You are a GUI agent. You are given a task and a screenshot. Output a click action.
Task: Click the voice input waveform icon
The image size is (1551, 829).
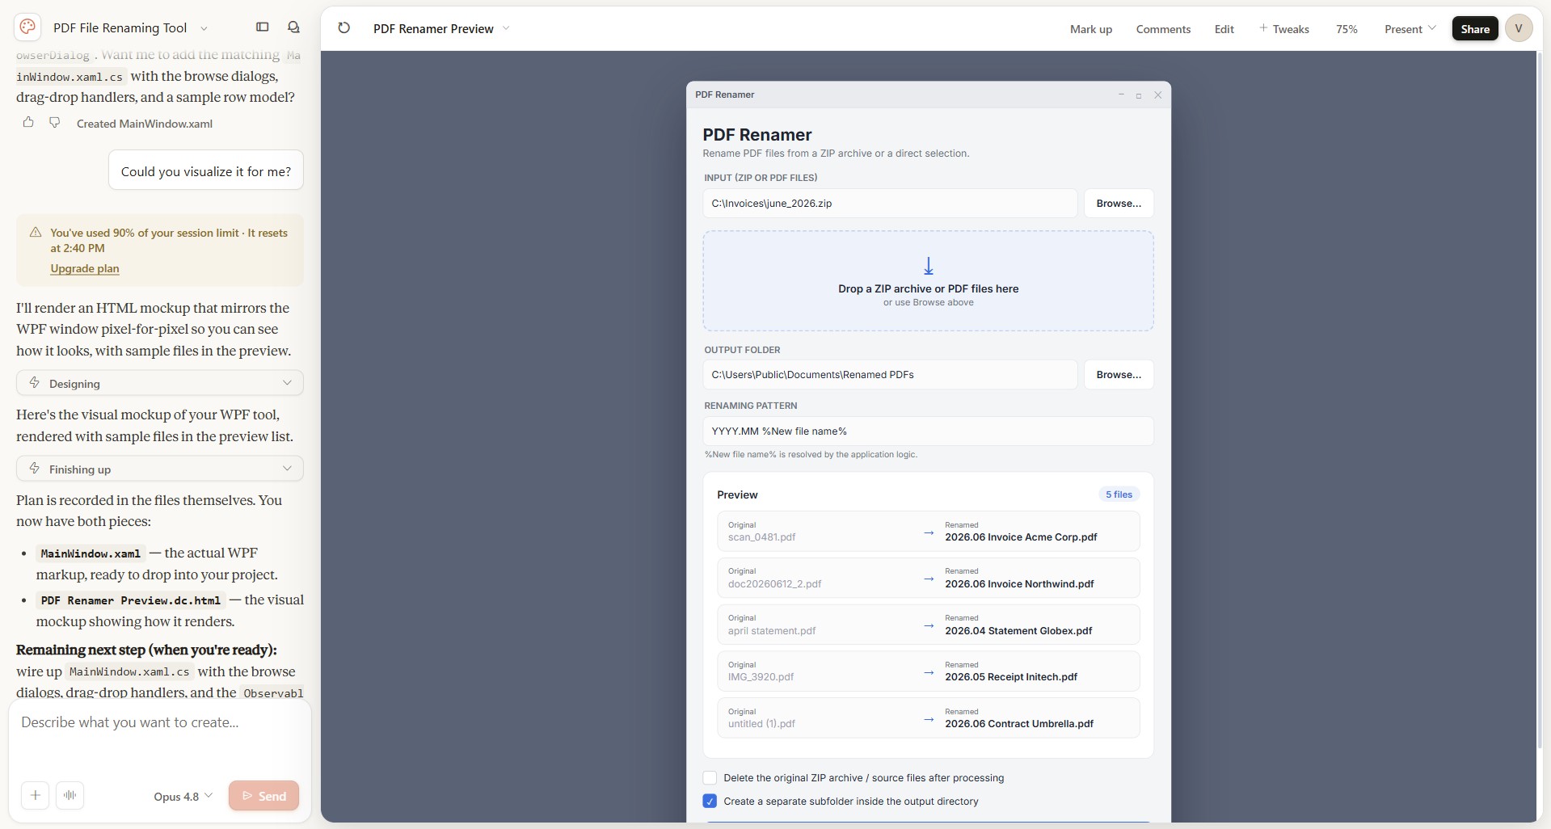point(70,796)
